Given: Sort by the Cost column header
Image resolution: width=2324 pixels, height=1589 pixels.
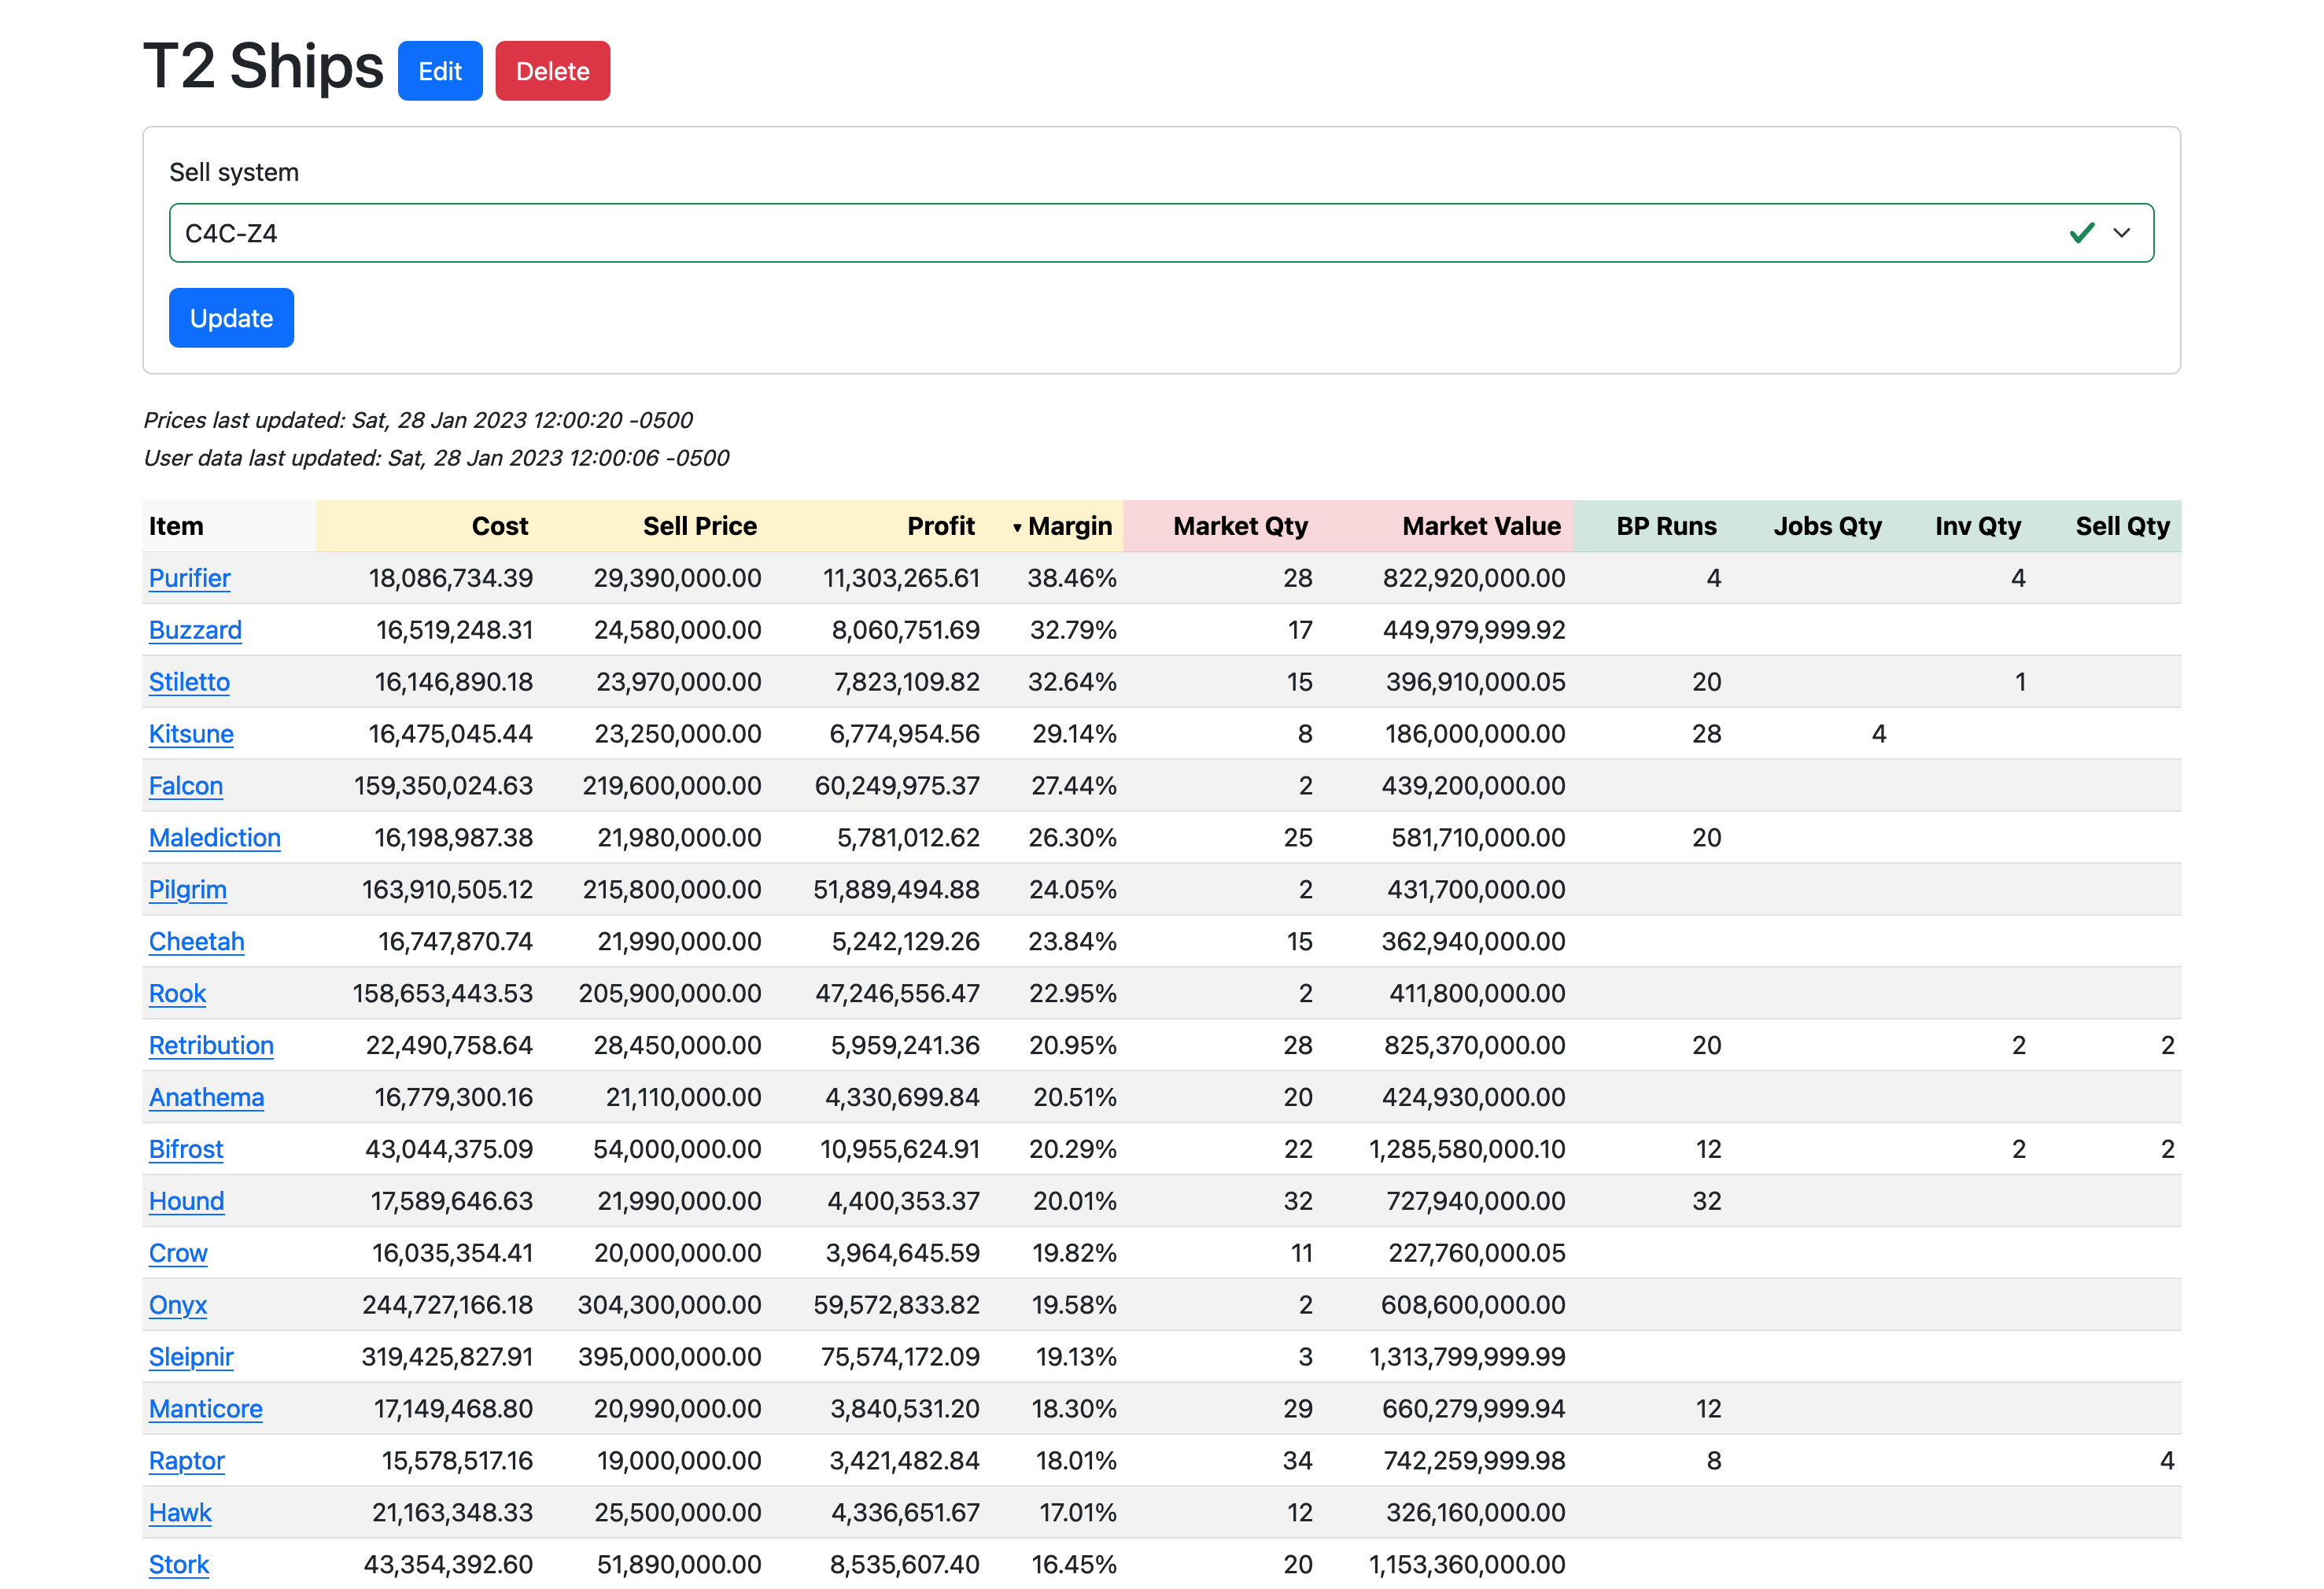Looking at the screenshot, I should click(499, 526).
